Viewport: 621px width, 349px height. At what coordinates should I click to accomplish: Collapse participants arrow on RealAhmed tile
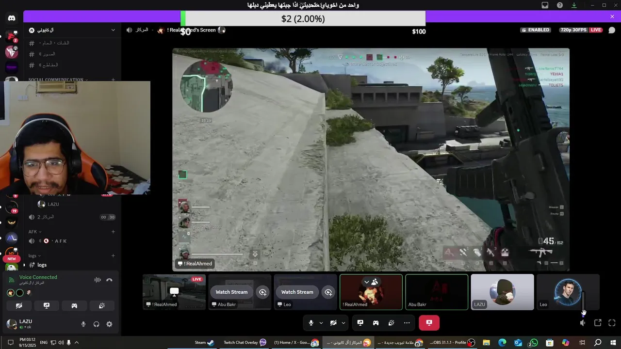[367, 282]
